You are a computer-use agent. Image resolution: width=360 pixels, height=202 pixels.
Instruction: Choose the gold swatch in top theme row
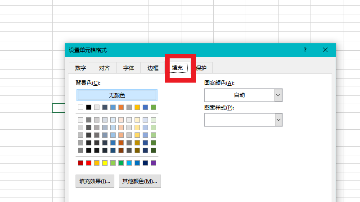137,107
